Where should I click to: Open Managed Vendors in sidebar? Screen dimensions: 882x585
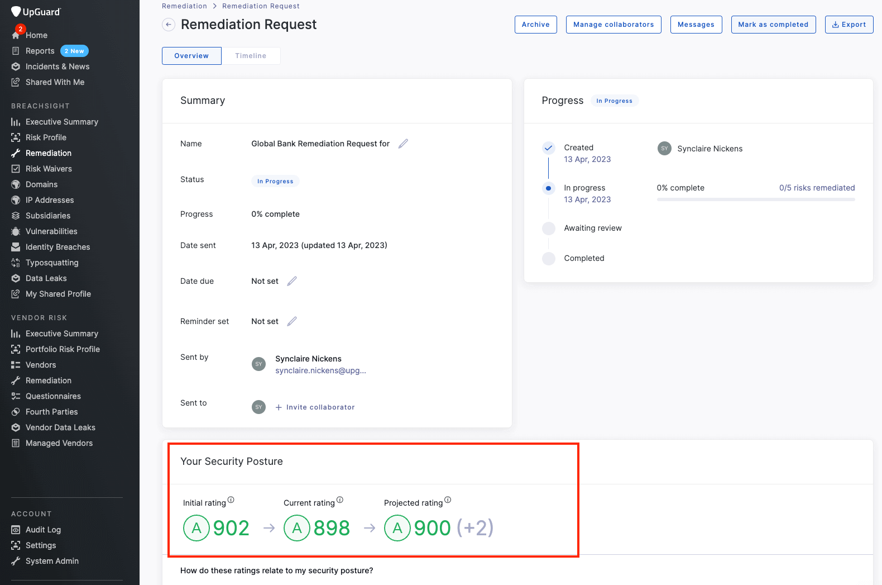coord(59,443)
